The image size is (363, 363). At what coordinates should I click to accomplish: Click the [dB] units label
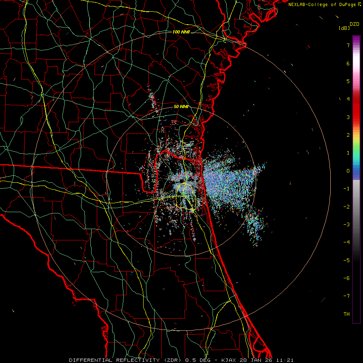pos(344,28)
